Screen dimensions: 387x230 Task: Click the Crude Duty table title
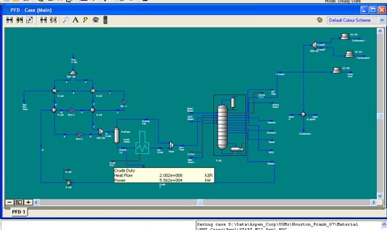(125, 171)
